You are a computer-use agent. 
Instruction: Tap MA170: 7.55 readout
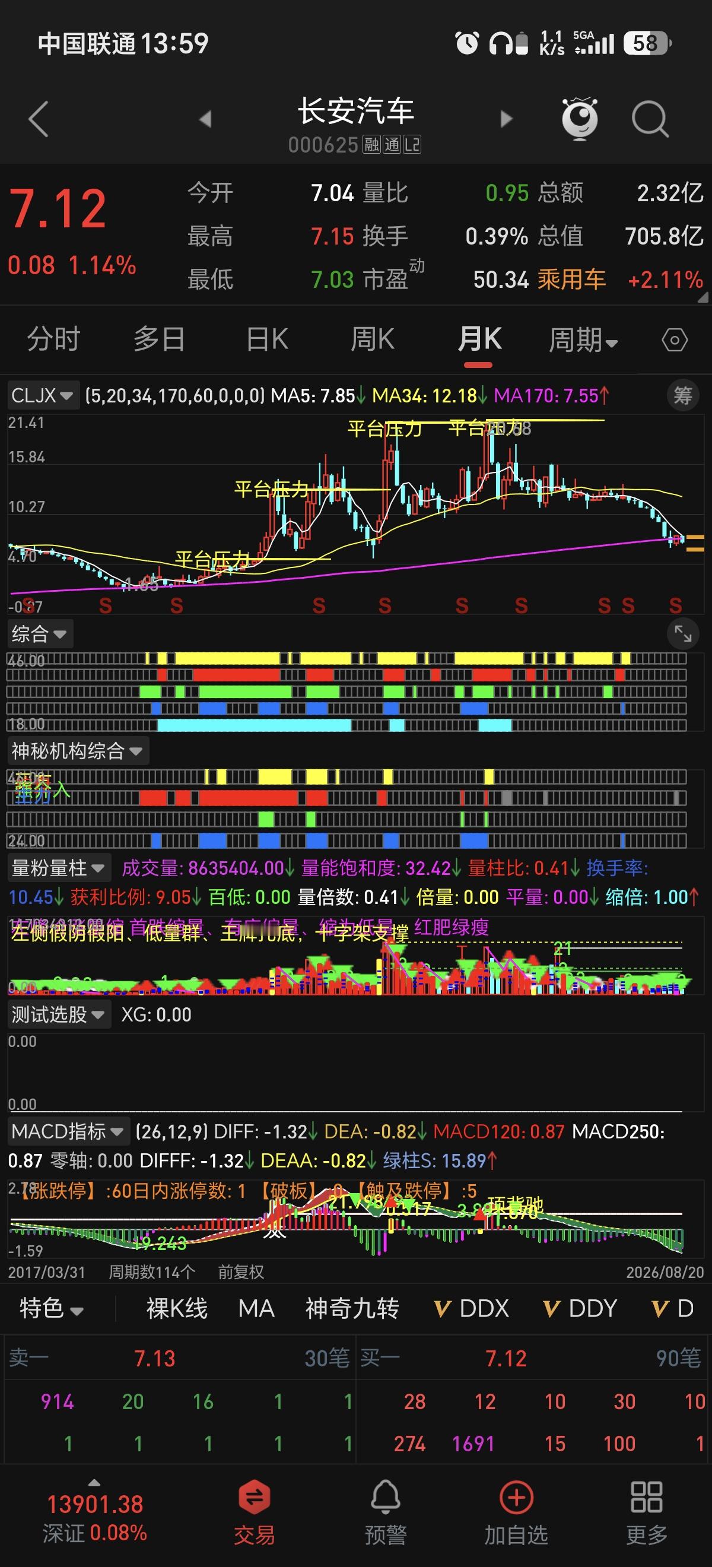tap(551, 396)
